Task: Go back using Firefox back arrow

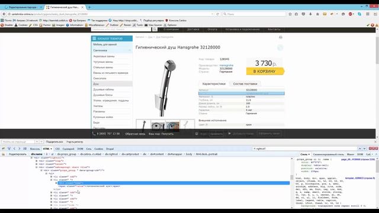Action: tap(4, 14)
